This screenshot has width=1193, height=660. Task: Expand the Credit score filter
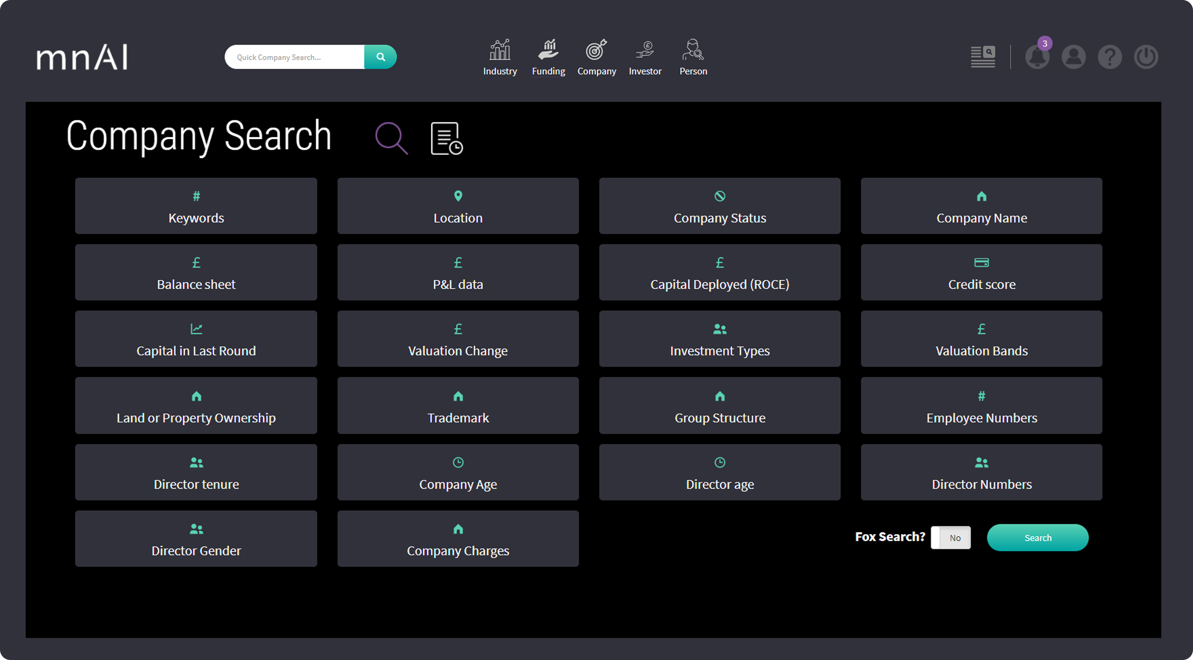(x=981, y=273)
